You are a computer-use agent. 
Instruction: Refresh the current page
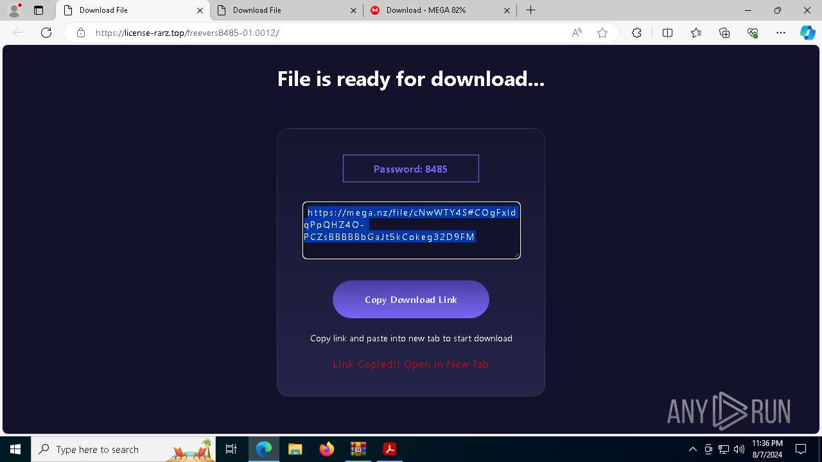click(46, 33)
